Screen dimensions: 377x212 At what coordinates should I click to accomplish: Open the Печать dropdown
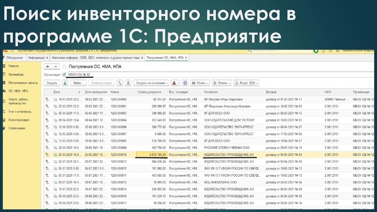200,83
